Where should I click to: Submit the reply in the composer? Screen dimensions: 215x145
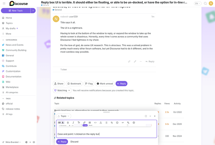[62, 142]
